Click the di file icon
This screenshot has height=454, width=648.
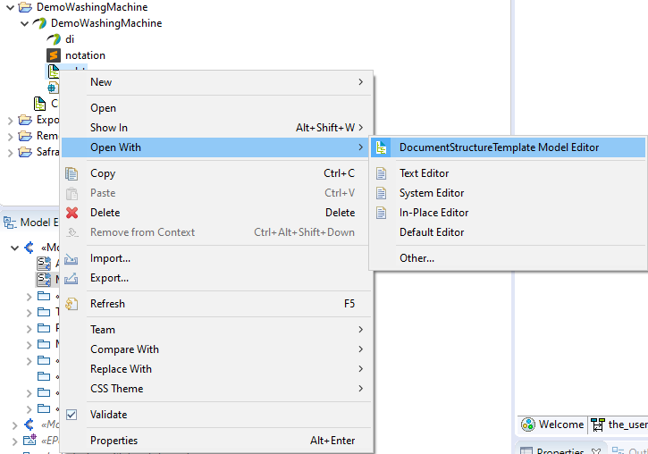(x=54, y=39)
